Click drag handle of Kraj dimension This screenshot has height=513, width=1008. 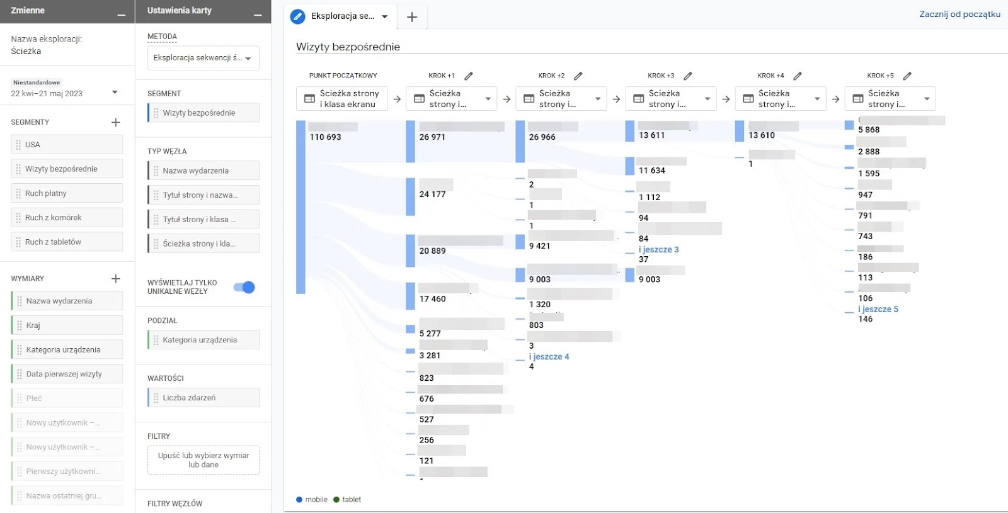[20, 325]
